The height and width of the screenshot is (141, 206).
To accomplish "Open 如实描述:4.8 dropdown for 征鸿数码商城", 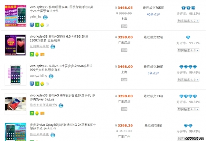I will point(188,50).
